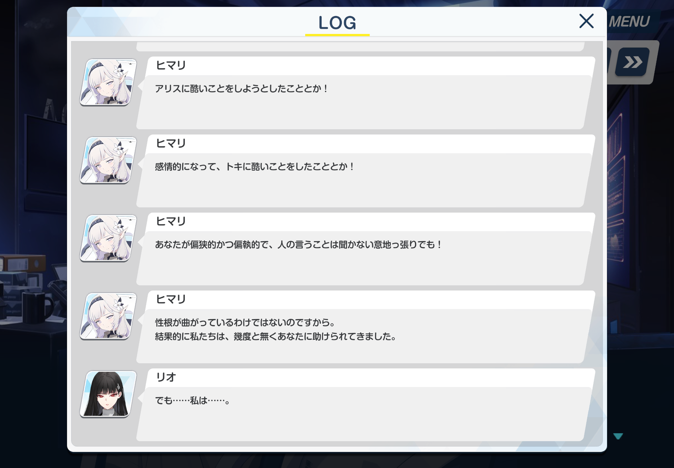Select the アリスに酷いこと dialogue entry
The image size is (674, 468).
pos(366,93)
